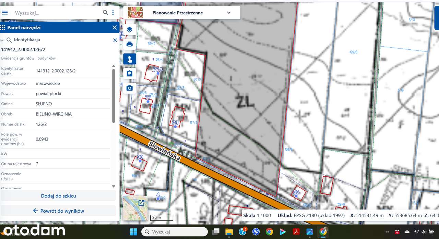
Task: Click the Skala 1:1000 scale indicator
Action: click(x=257, y=215)
